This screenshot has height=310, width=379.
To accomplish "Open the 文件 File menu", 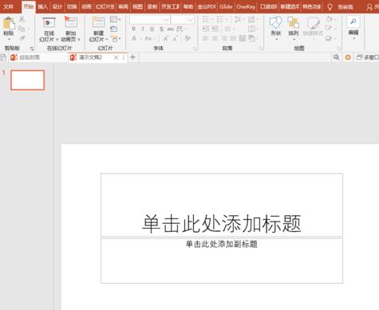I will [x=8, y=6].
